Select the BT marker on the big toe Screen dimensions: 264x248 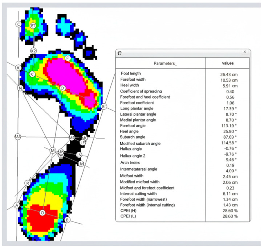point(33,26)
